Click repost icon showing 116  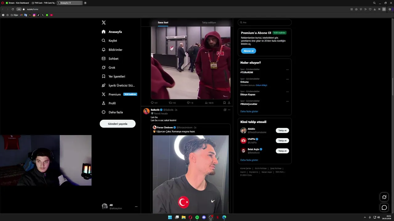pyautogui.click(x=170, y=103)
